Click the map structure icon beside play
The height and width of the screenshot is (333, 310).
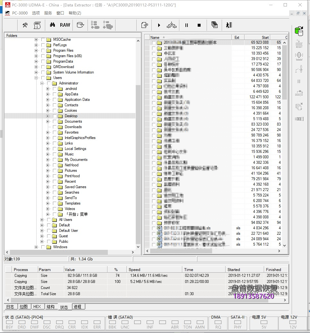click(171, 25)
